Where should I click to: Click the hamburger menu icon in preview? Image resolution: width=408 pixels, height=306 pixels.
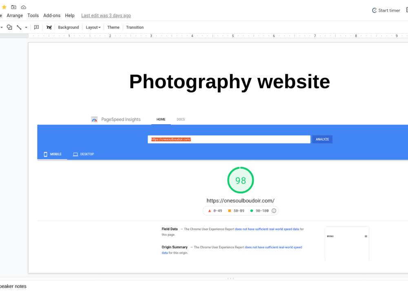366,236
